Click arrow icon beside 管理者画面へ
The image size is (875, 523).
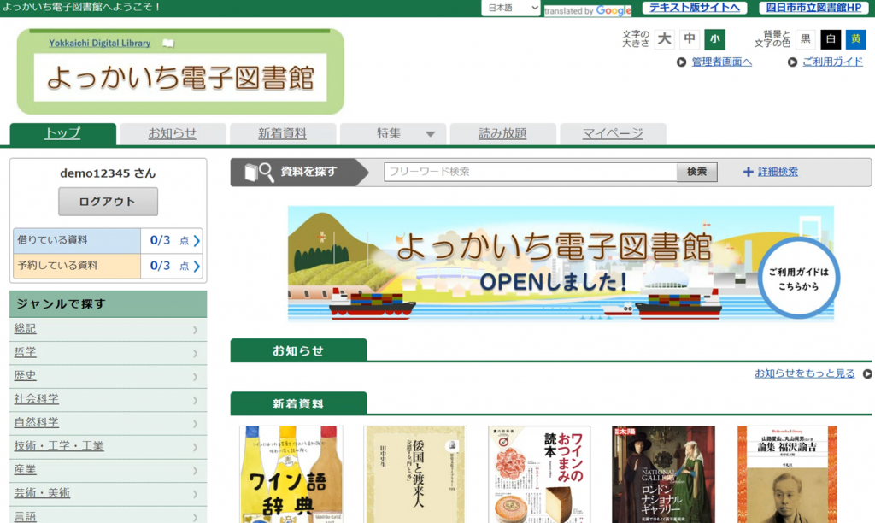[x=681, y=62]
